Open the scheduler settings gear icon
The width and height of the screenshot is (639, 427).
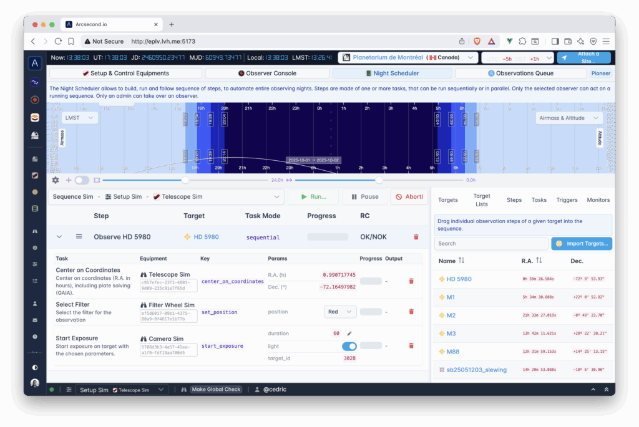[56, 180]
